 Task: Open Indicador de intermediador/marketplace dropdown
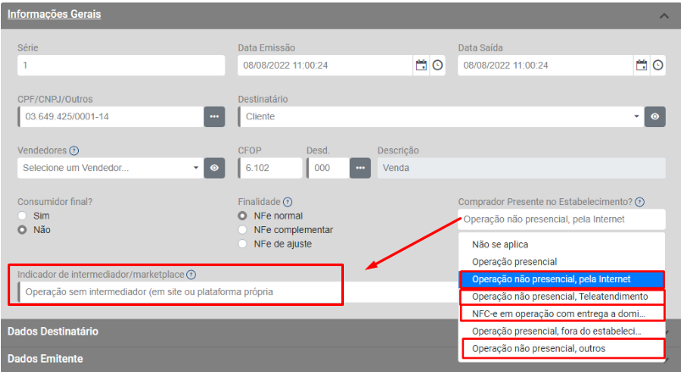[236, 292]
